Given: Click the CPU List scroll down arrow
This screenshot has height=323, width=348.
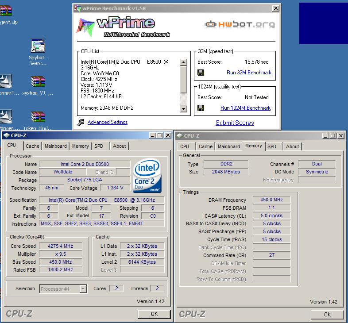Looking at the screenshot, I should point(183,109).
